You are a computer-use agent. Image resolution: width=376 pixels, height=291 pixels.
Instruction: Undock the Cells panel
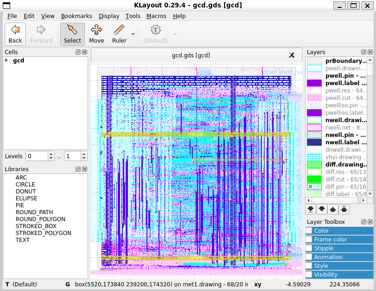78,52
